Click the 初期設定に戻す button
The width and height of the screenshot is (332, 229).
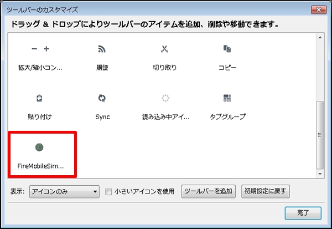click(x=265, y=191)
